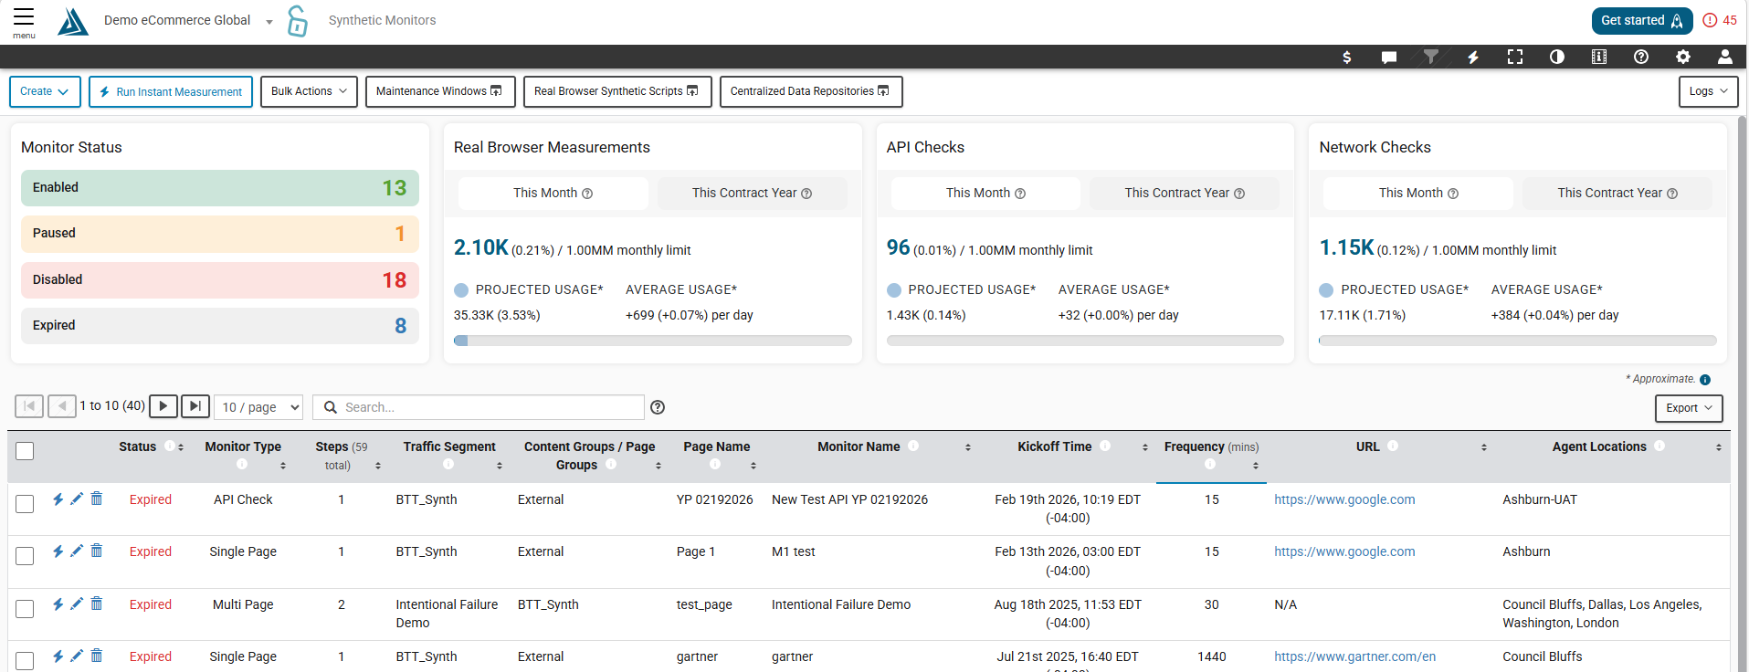1749x672 pixels.
Task: Open the help question mark in toolbar
Action: point(1641,57)
